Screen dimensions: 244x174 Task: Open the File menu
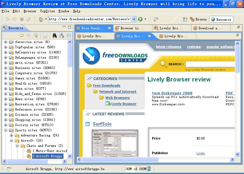click(x=5, y=11)
